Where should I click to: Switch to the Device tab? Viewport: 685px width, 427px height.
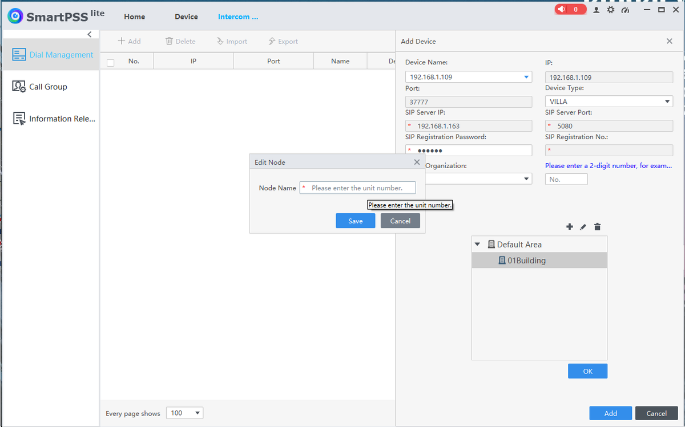tap(186, 17)
